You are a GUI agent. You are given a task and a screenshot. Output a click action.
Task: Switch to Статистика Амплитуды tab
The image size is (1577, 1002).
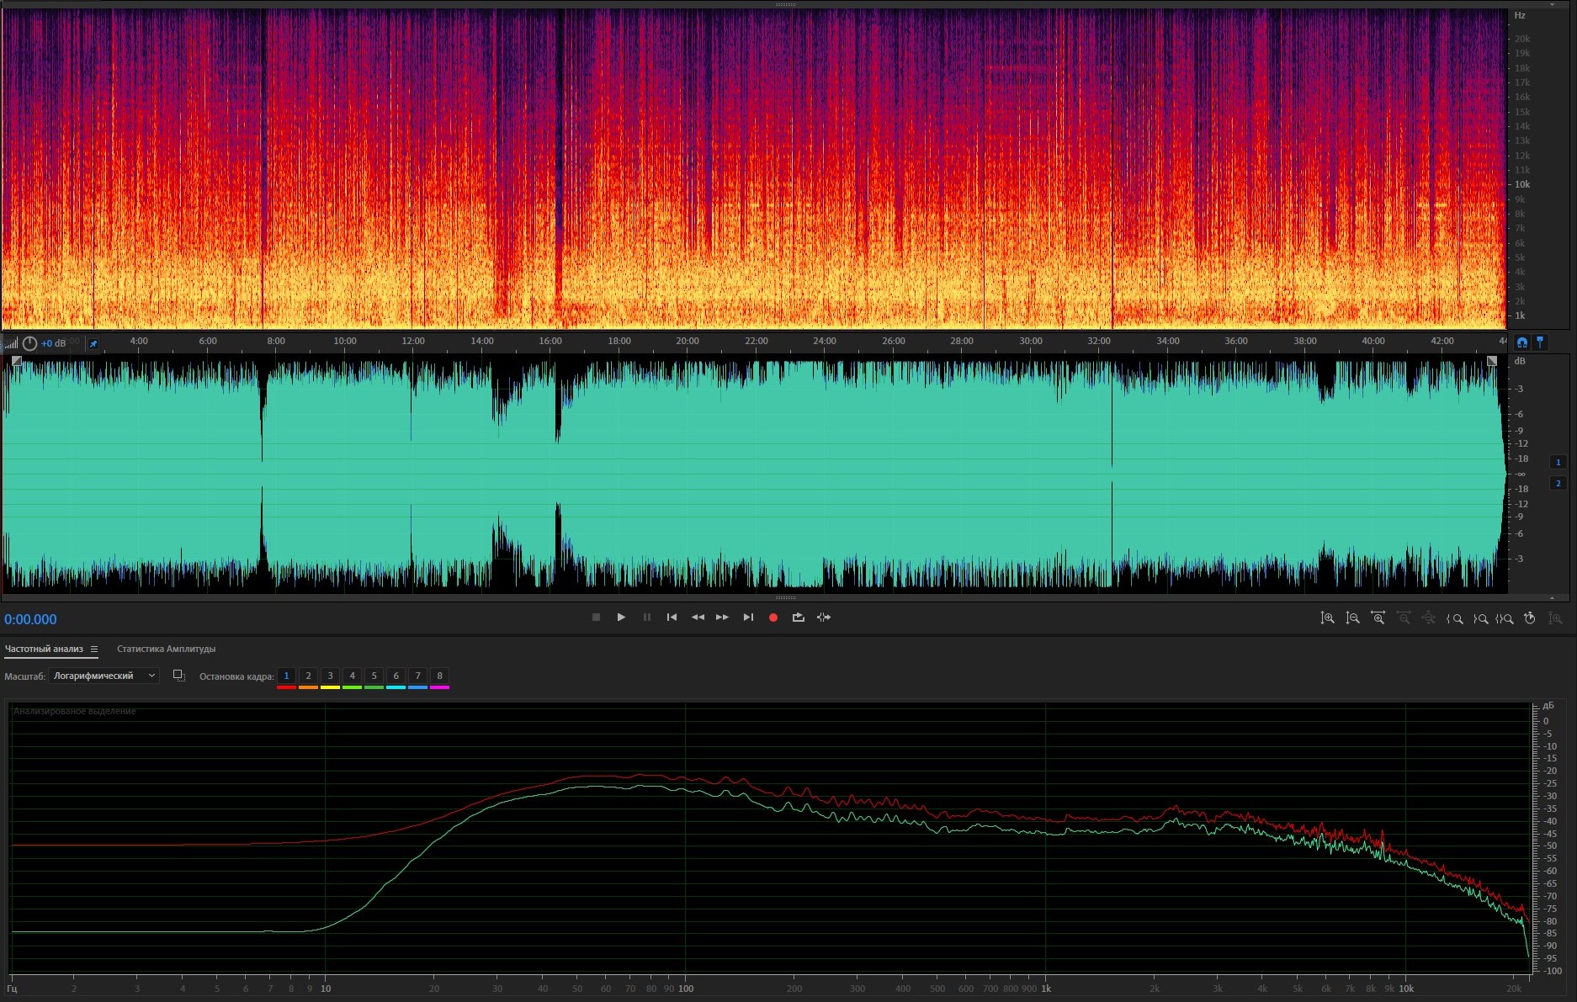[x=166, y=649]
